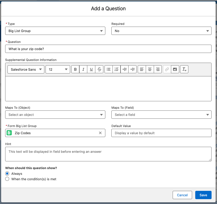Insert an image into the editor

tap(175, 69)
